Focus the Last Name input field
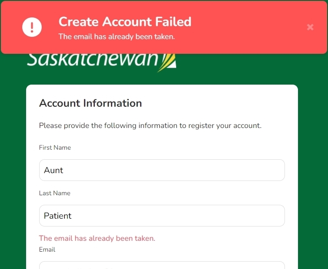The height and width of the screenshot is (269, 328). click(x=162, y=216)
